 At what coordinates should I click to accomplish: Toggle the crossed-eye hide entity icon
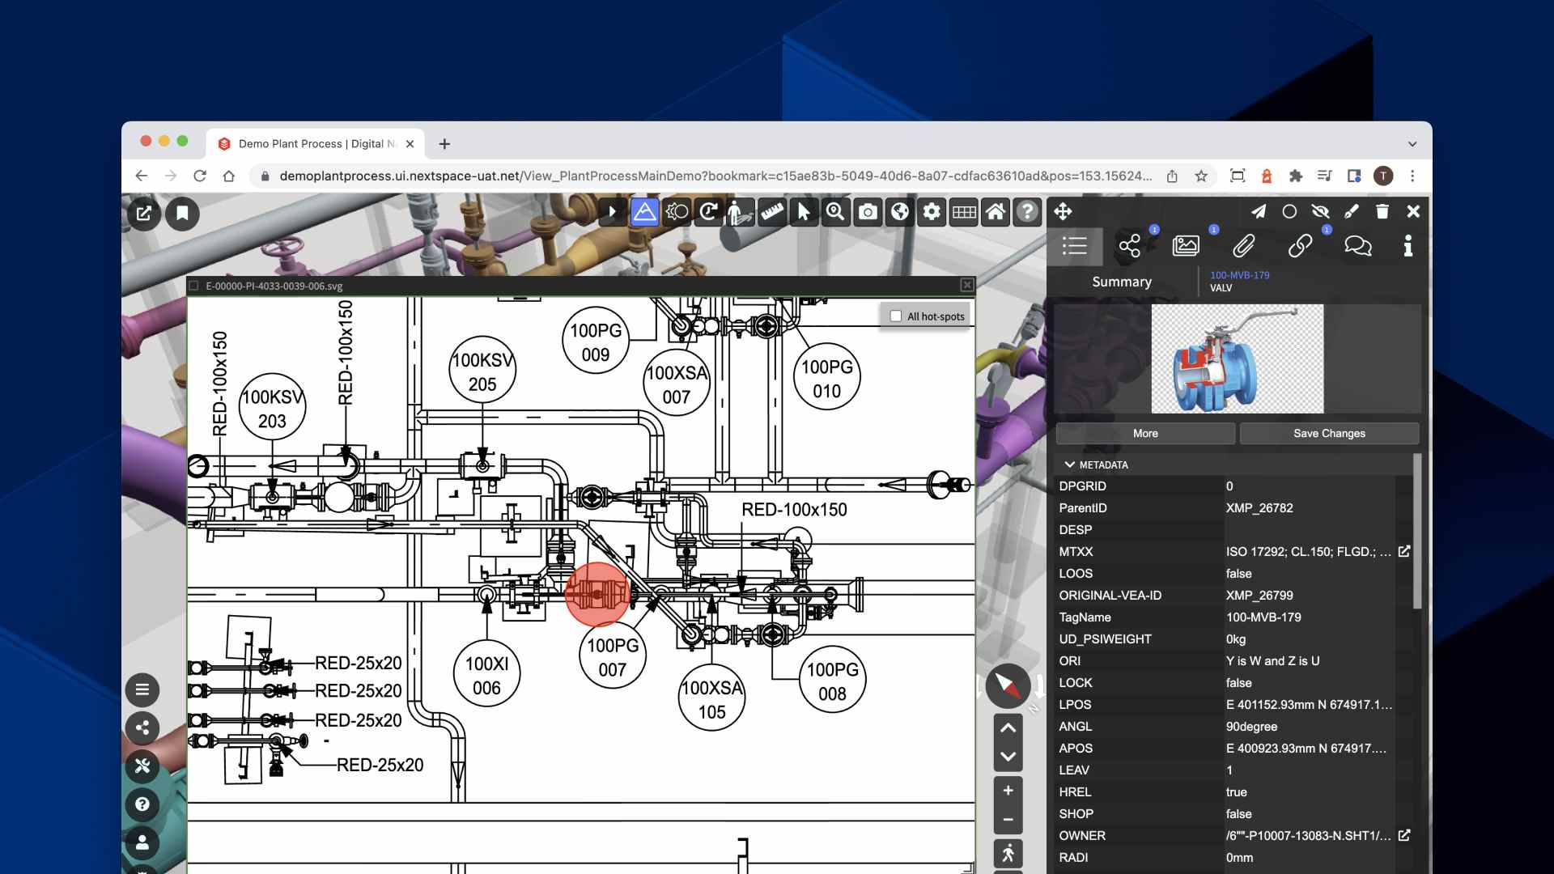(x=1320, y=211)
